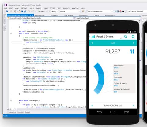147x127 pixels.
Task: Open the Error List bottom tab
Action: coord(21,112)
